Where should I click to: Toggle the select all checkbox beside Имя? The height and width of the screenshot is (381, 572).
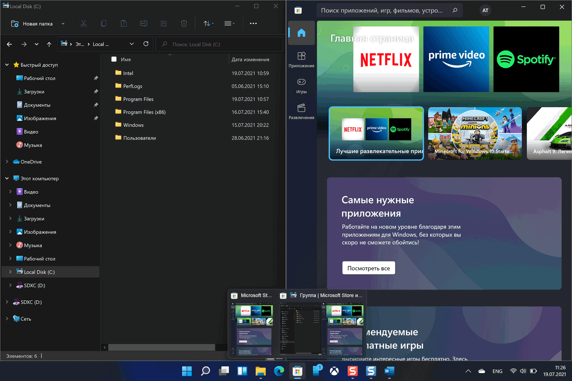pos(114,59)
